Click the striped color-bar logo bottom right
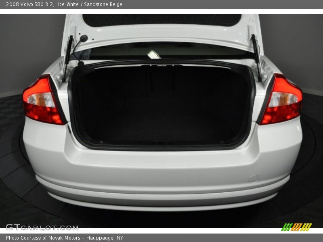The image size is (323, 242). [x=296, y=227]
